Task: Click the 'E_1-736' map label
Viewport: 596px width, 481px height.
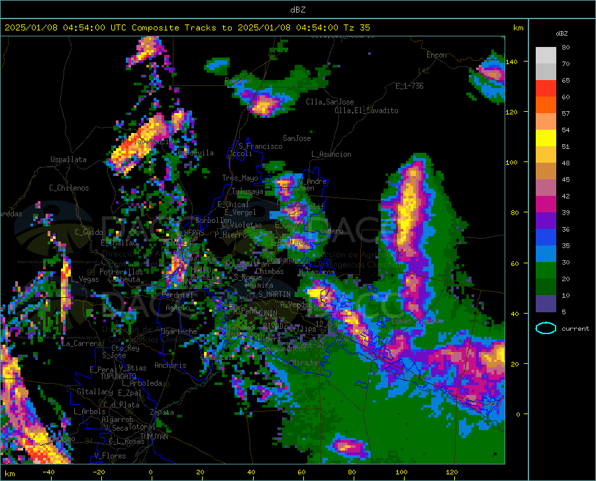Action: [x=409, y=86]
